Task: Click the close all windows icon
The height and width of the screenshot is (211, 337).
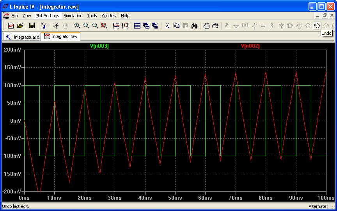Action: coord(155,26)
